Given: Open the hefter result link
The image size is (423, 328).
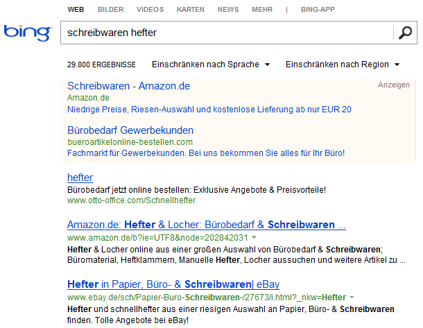Looking at the screenshot, I should click(80, 178).
